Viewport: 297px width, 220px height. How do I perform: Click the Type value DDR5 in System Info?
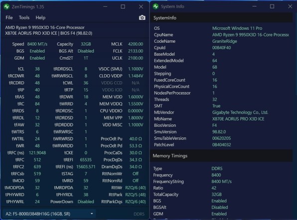tap(217, 169)
